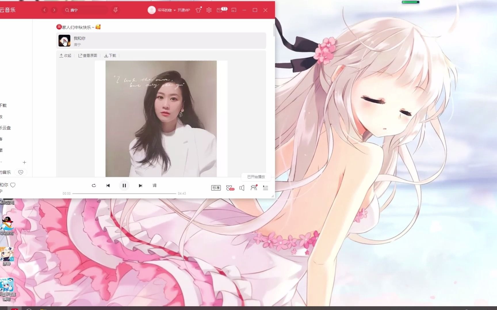Download the image with 下载
The image size is (497, 310).
coord(110,55)
